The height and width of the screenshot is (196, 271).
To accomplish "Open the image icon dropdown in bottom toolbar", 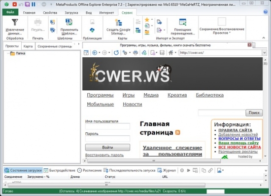I will pyautogui.click(x=223, y=170).
